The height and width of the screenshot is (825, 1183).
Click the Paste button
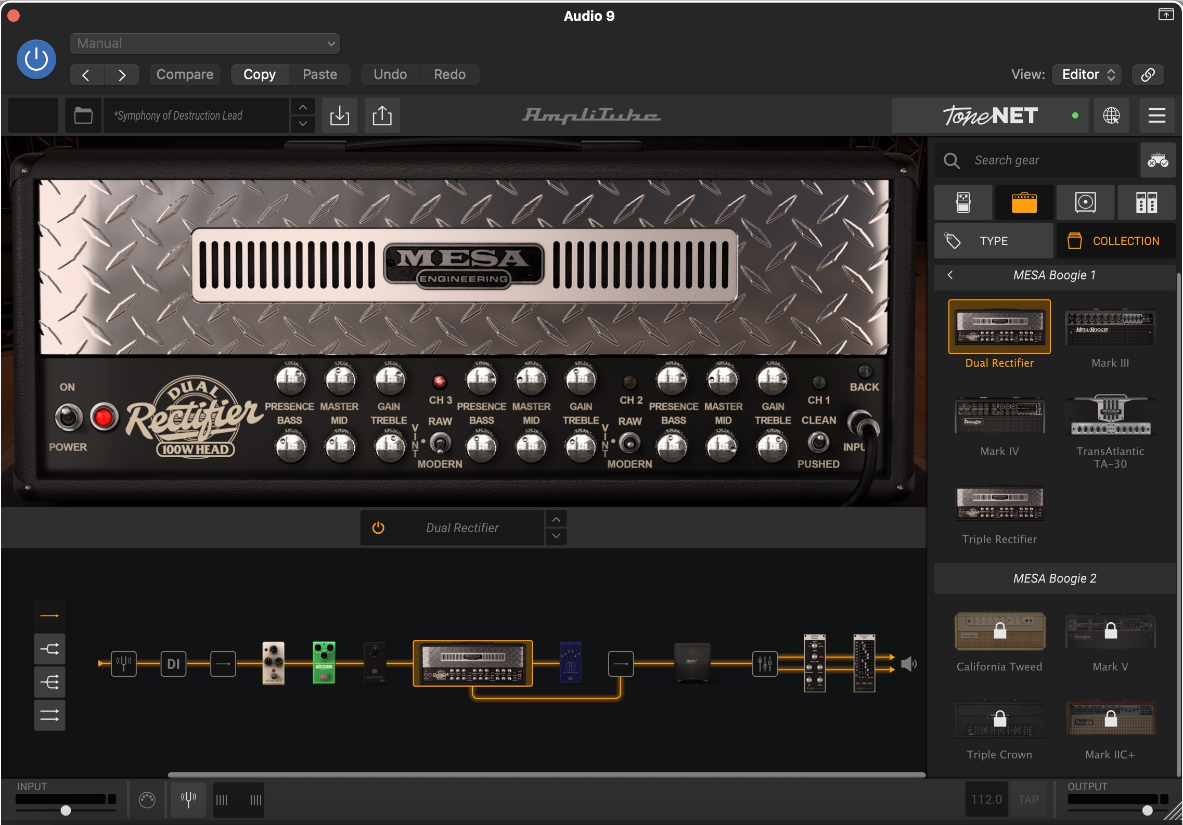(320, 75)
